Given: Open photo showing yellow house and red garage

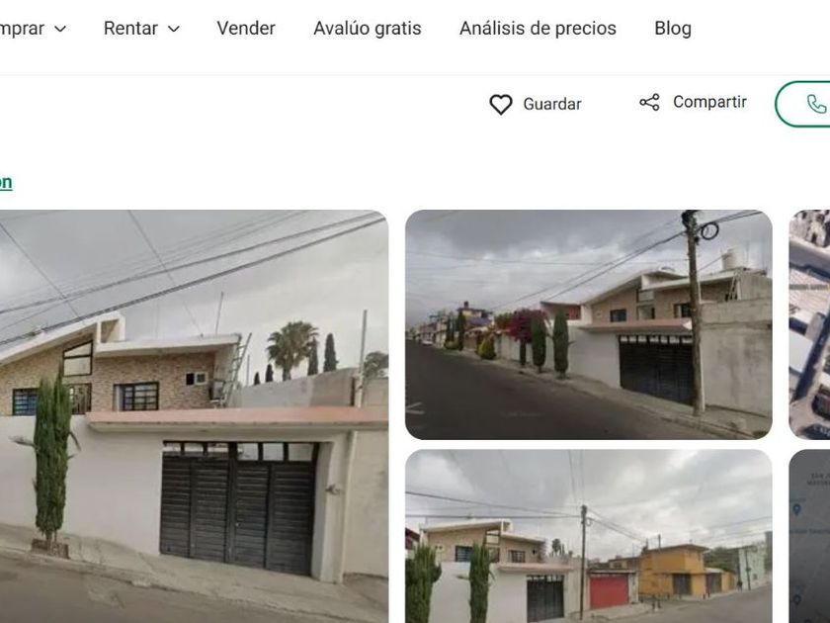Looking at the screenshot, I should coord(589,536).
